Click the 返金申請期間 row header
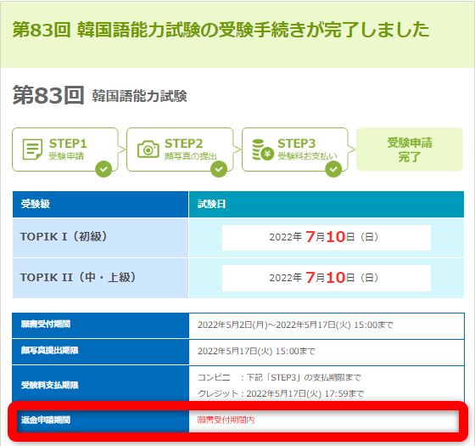 (x=103, y=421)
